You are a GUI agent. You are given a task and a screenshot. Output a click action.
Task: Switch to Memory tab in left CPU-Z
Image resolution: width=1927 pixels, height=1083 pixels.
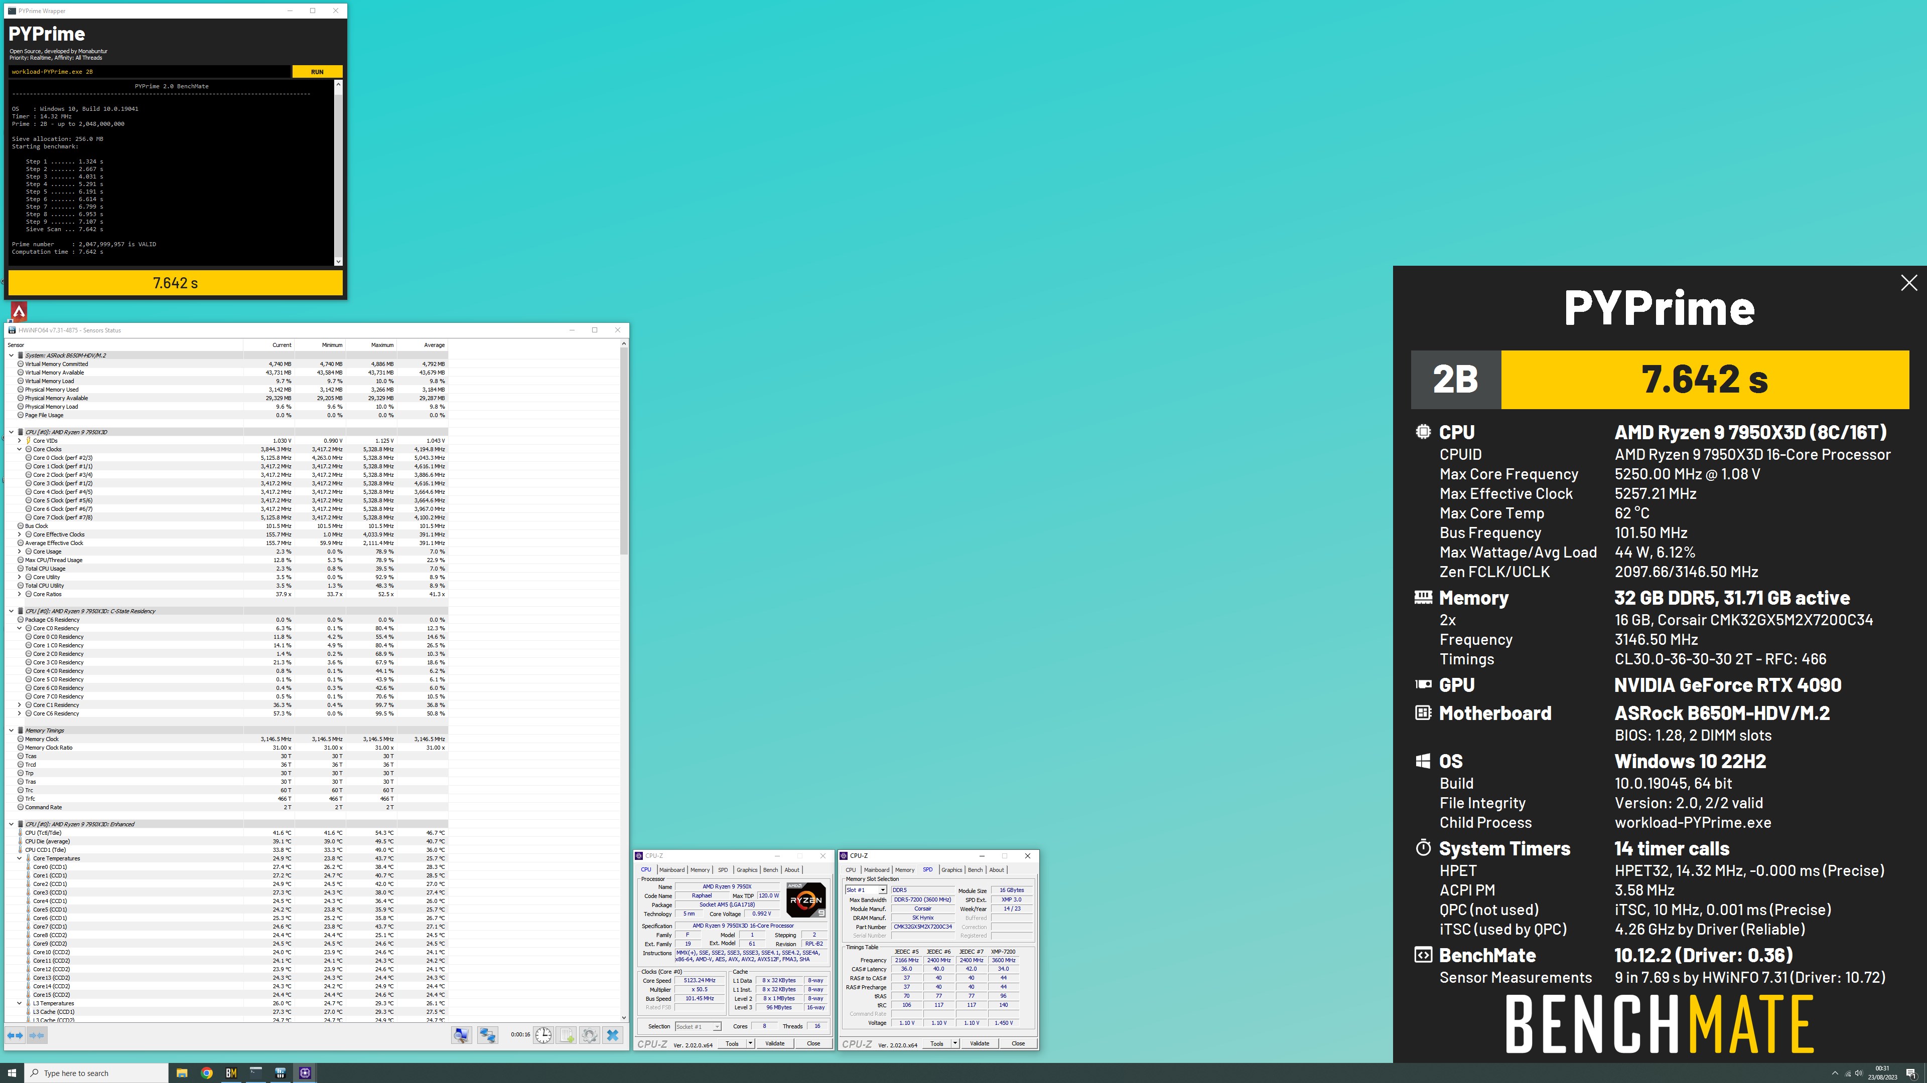point(700,869)
